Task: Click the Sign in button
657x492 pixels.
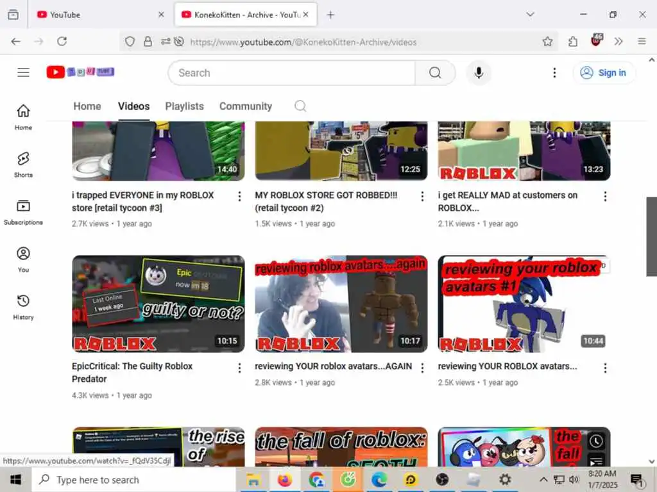Action: [x=604, y=73]
